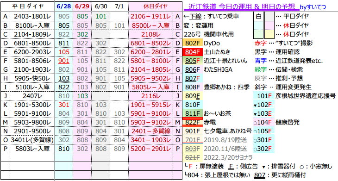Select weekday cell 2104-1809レ
This screenshot has width=338, height=181.
(x=32, y=34)
